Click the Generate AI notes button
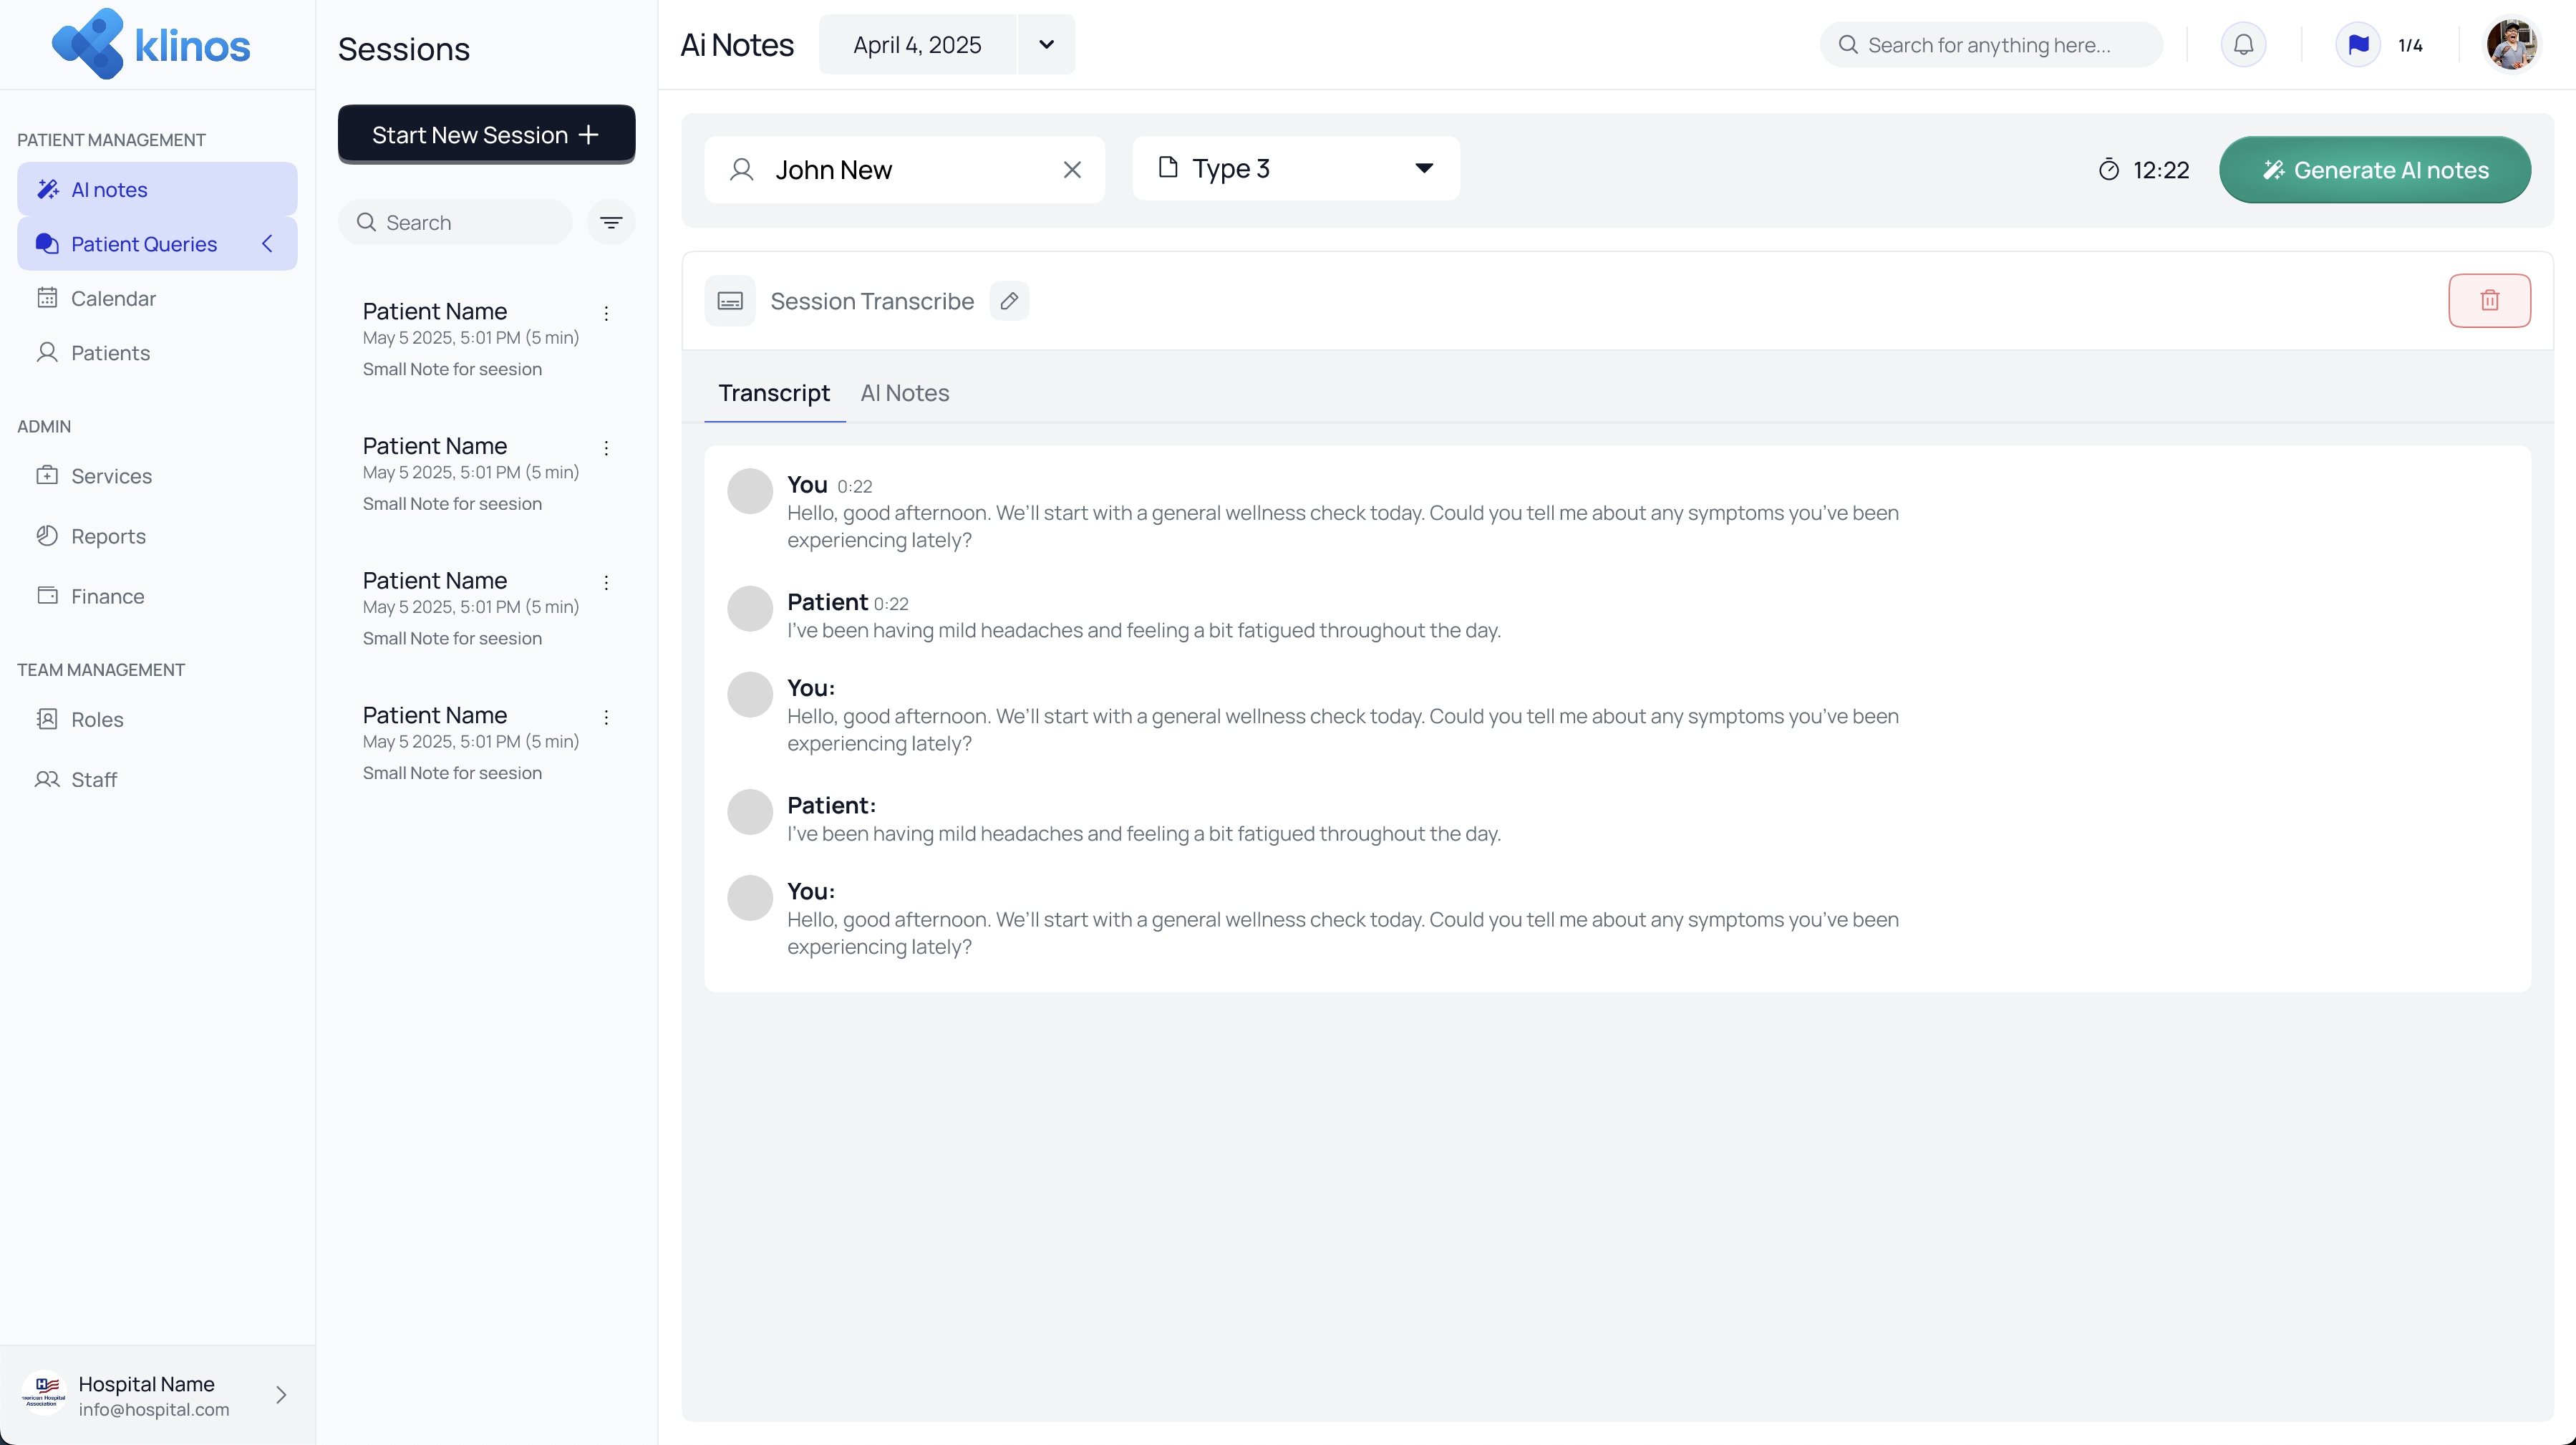 pos(2375,169)
